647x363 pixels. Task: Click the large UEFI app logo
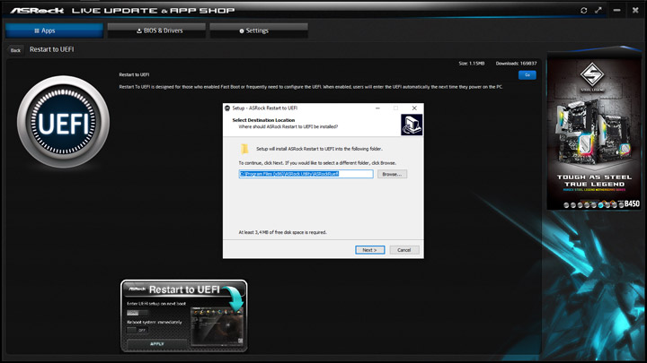point(63,122)
